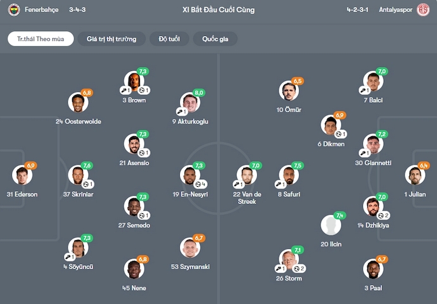Click goalkeeper Julian's avatar

tap(415, 175)
